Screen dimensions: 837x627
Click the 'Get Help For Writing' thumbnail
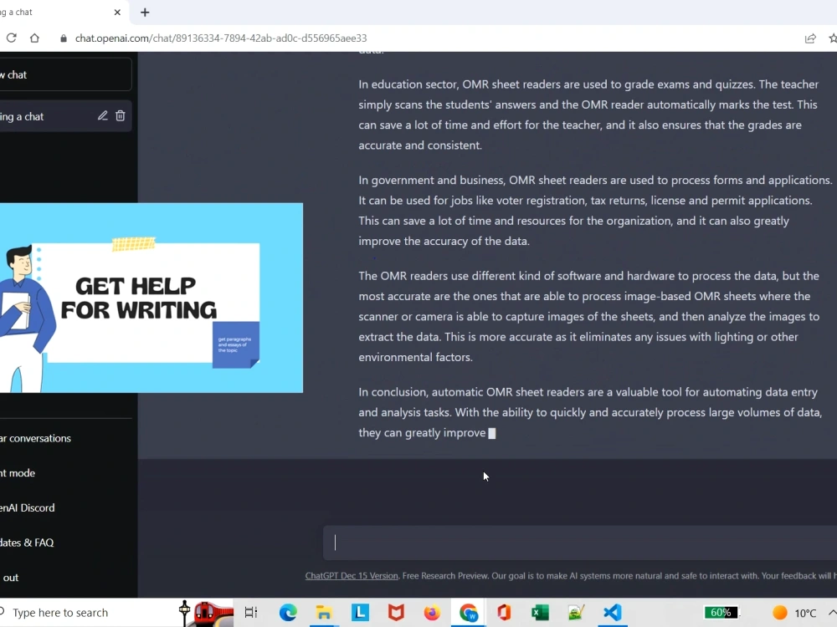click(x=151, y=298)
